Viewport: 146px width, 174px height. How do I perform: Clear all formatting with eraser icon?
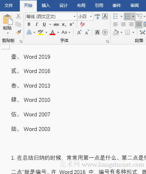pyautogui.click(x=82, y=24)
